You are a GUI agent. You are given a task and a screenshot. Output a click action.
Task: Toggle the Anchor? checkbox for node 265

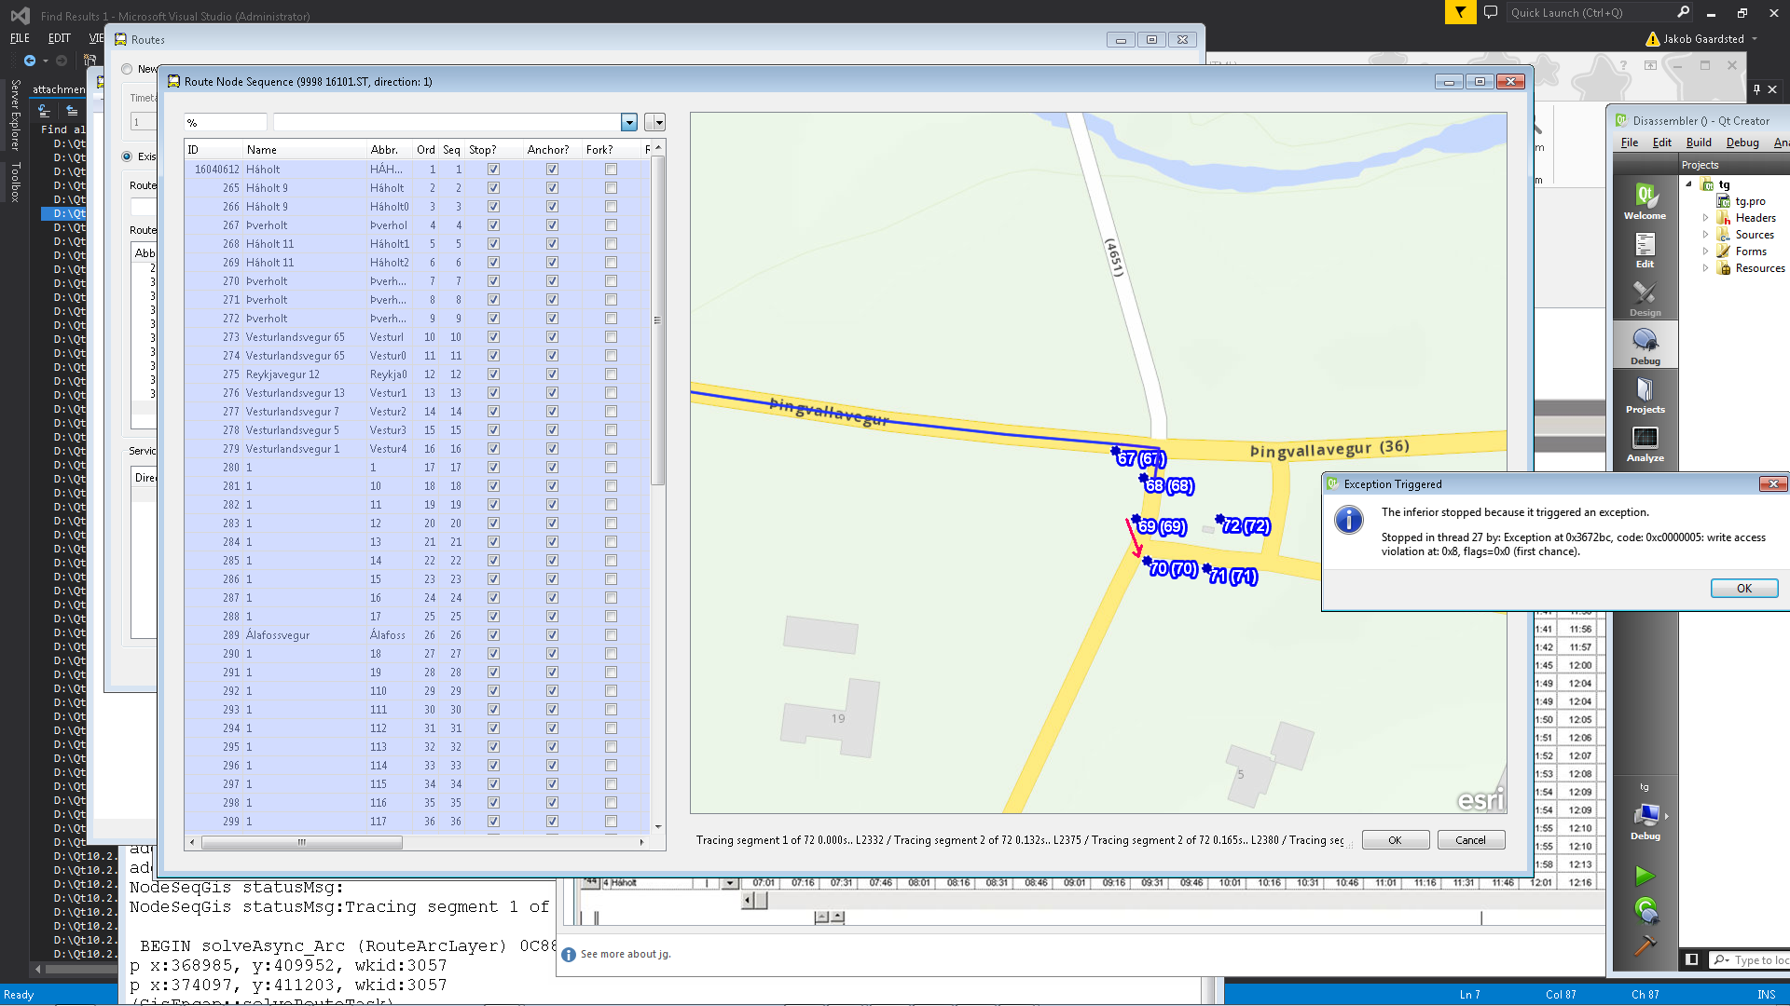[x=552, y=188]
